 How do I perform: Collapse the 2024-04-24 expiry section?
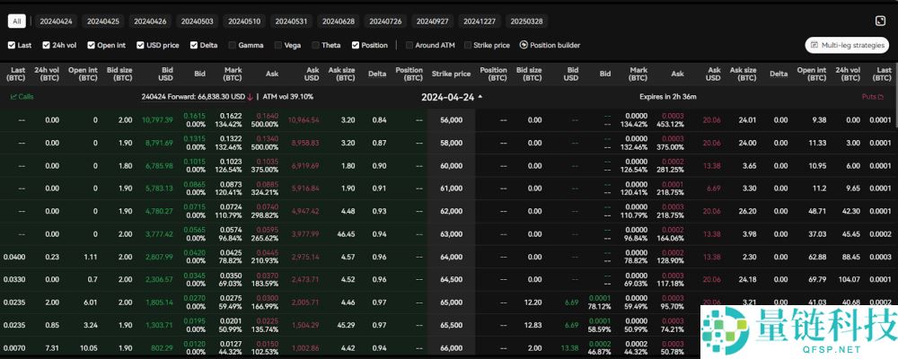480,96
